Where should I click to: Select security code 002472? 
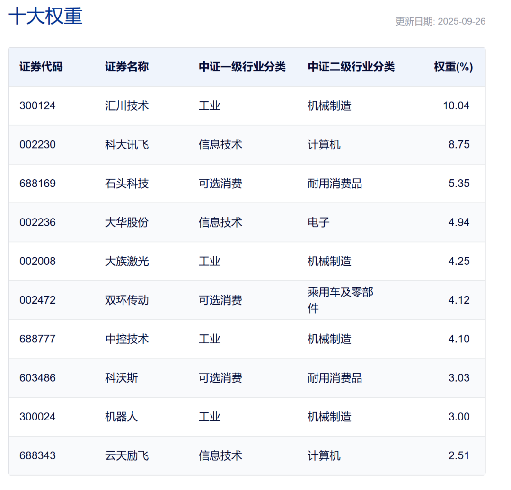click(37, 300)
